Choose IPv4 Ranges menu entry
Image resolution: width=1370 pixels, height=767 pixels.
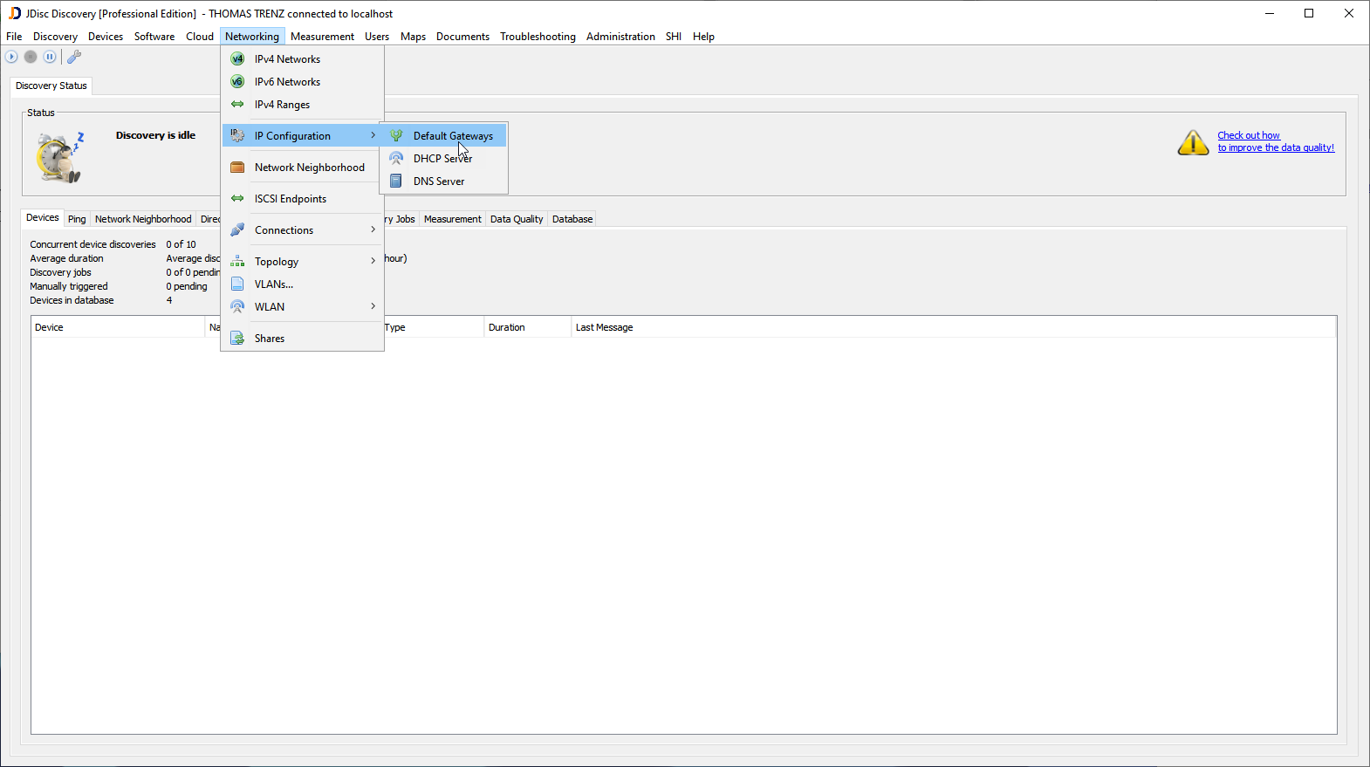click(302, 105)
